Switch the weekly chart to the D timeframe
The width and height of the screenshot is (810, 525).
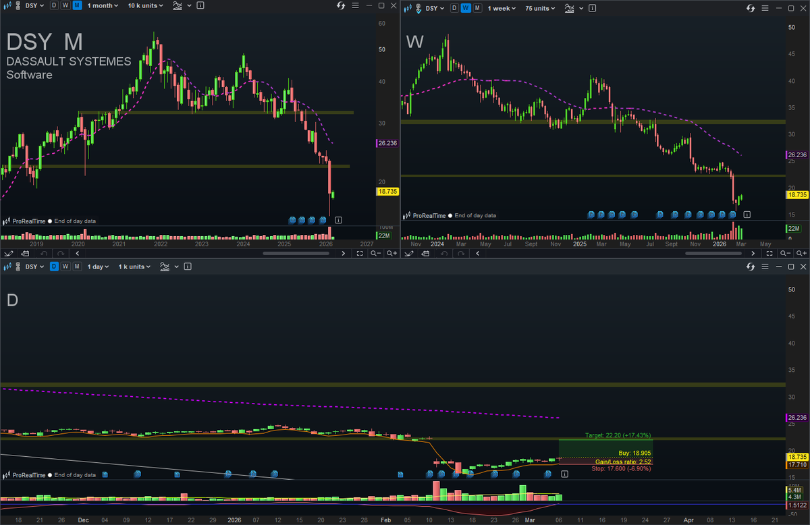click(x=454, y=9)
